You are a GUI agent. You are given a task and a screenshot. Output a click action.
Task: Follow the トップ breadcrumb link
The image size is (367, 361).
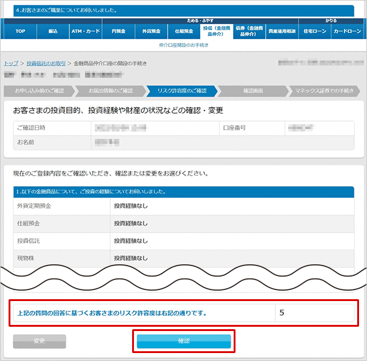coord(11,64)
